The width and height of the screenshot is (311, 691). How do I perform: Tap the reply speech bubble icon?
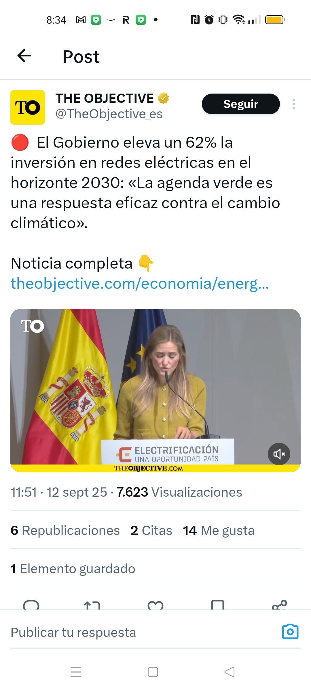pyautogui.click(x=31, y=605)
